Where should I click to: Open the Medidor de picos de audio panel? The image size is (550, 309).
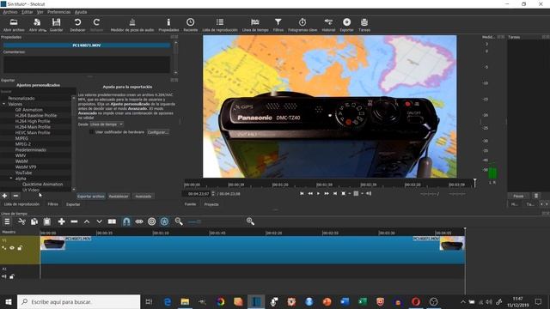(132, 25)
